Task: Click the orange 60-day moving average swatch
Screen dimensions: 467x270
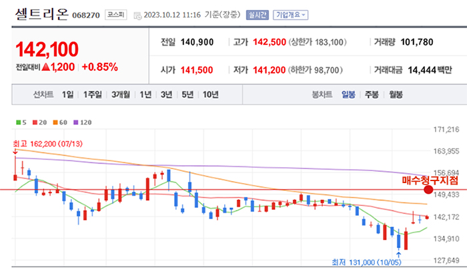Action: 55,122
